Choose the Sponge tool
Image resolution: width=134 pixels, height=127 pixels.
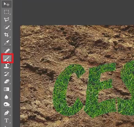6,104
